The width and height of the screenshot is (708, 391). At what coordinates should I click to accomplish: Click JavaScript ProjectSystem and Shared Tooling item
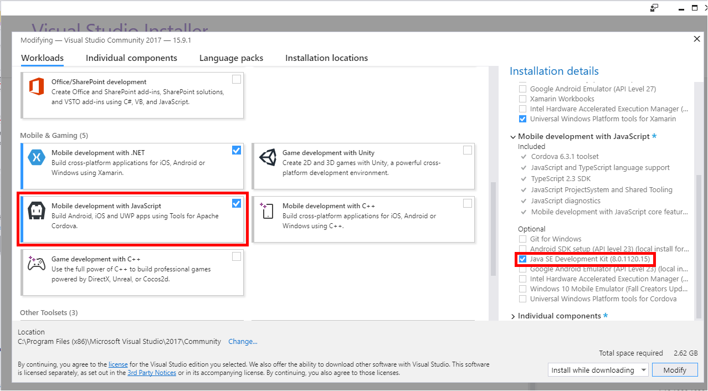[x=602, y=190]
